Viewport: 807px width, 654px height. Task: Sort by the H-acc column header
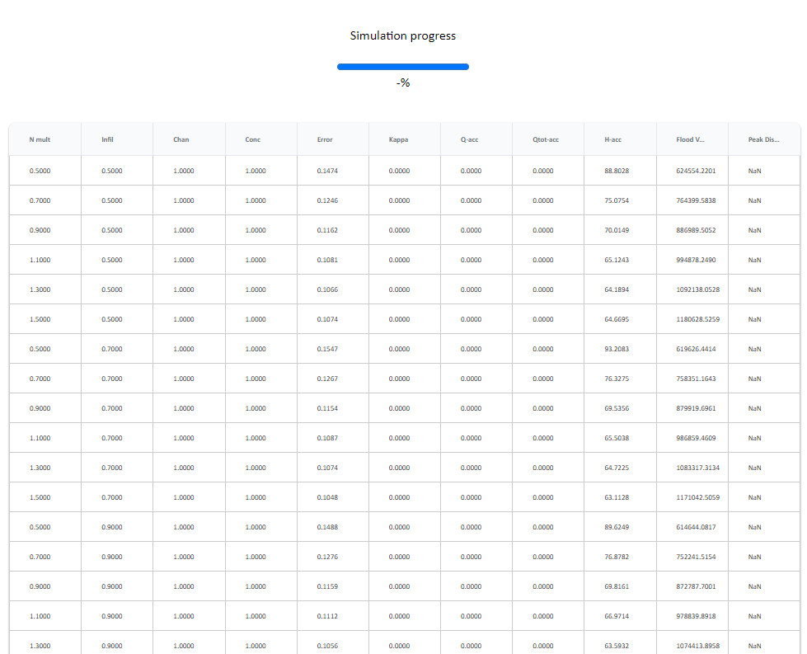point(613,139)
